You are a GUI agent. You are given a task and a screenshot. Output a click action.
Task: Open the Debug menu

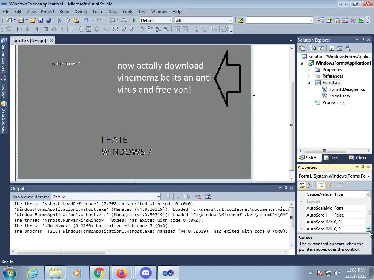click(81, 12)
